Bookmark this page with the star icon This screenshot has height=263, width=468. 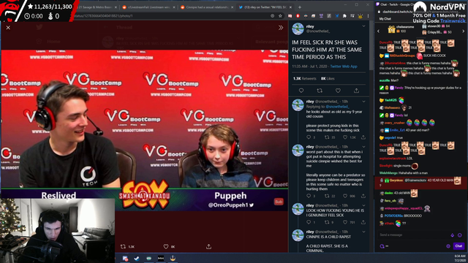click(280, 16)
